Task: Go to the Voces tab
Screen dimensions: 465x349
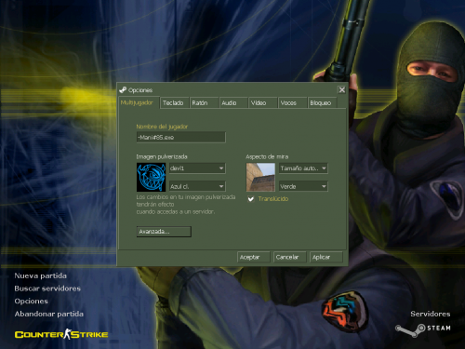Action: tap(292, 102)
